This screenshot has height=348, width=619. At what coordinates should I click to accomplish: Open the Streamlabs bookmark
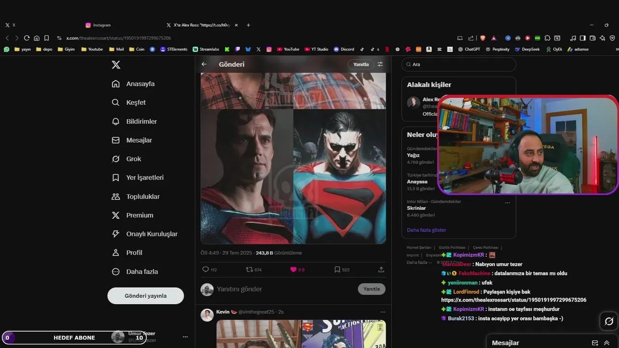tap(206, 49)
